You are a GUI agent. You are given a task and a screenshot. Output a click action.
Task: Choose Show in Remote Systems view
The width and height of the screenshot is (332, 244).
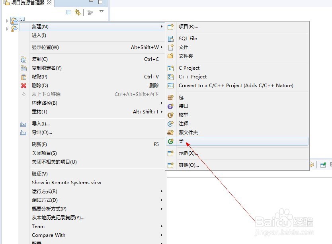coord(92,183)
